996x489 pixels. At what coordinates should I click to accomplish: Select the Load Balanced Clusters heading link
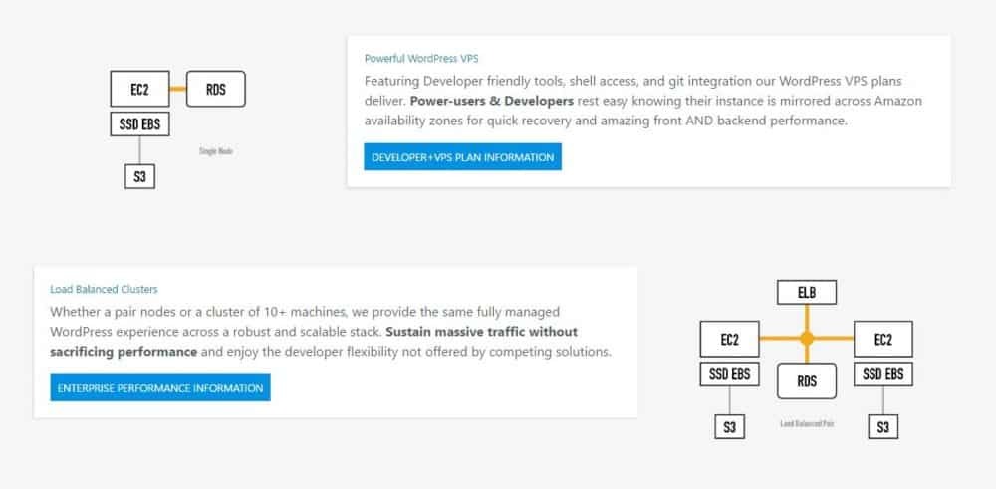tap(104, 289)
